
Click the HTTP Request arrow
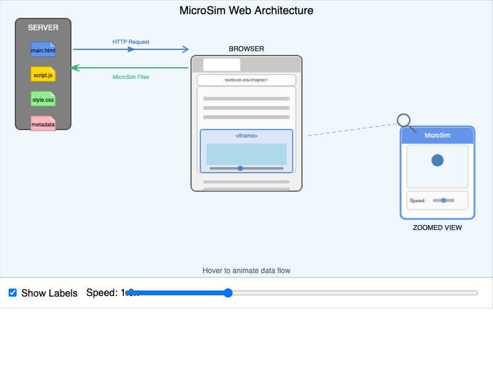[131, 49]
